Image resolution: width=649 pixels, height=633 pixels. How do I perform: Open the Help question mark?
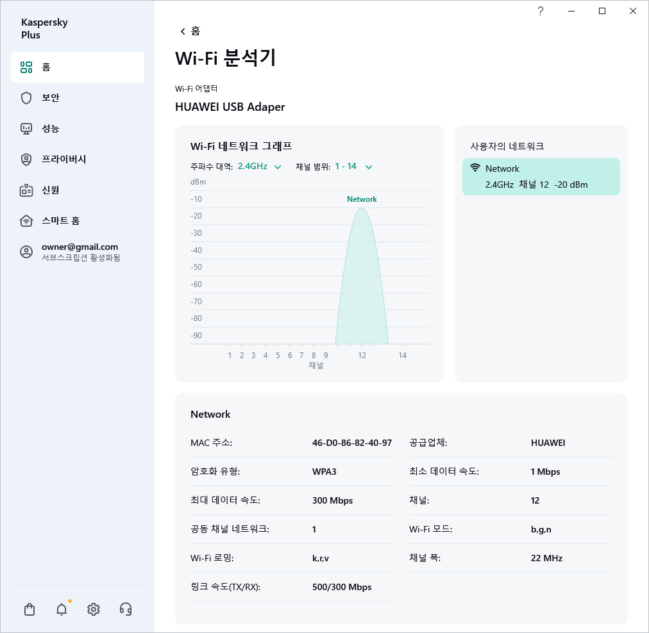tap(540, 11)
